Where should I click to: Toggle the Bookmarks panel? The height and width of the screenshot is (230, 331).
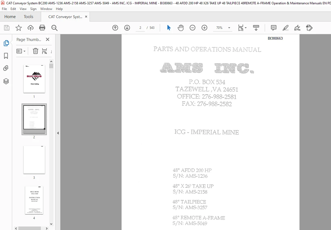point(6,56)
